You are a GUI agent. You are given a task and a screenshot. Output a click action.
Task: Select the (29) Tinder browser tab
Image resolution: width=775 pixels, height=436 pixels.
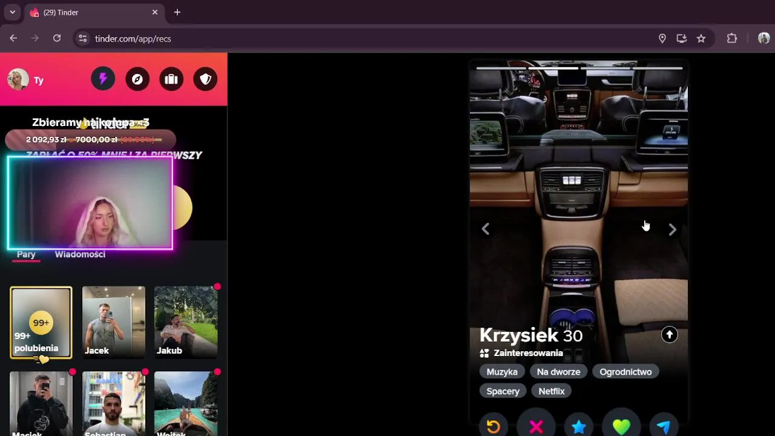pos(94,12)
